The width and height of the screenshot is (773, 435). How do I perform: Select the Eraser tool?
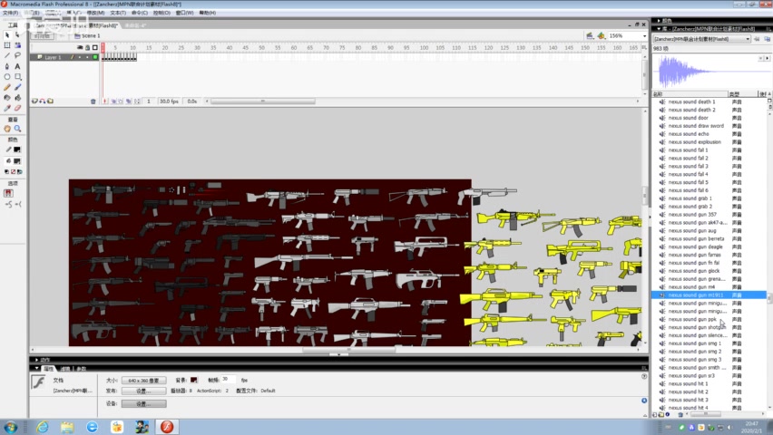tap(17, 108)
